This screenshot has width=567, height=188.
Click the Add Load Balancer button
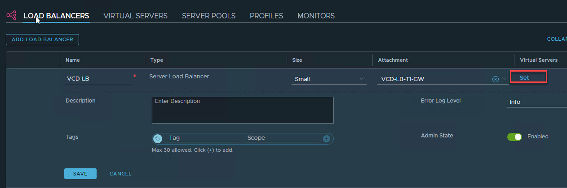click(x=42, y=39)
